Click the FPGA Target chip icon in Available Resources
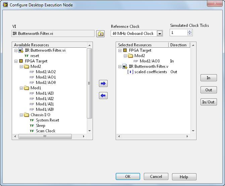The image size is (225, 186). coord(21,61)
